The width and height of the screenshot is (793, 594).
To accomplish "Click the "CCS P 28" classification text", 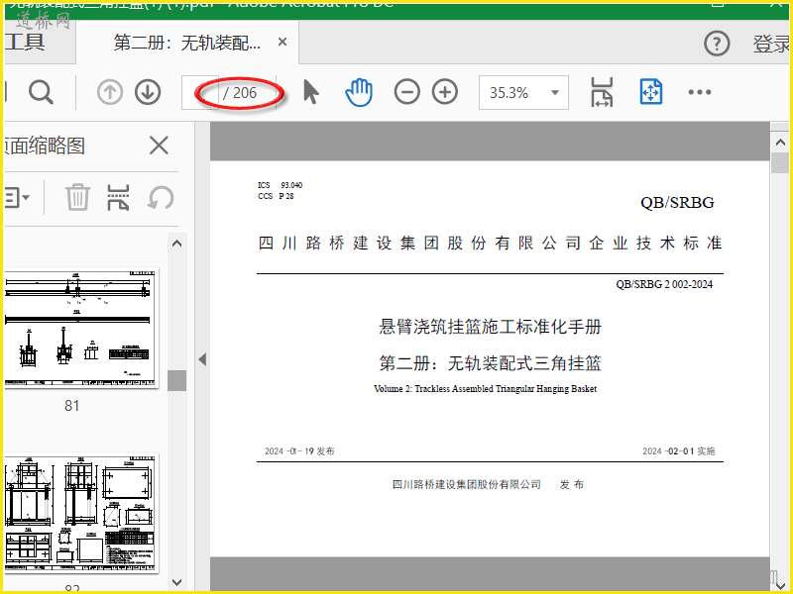I will [x=276, y=196].
